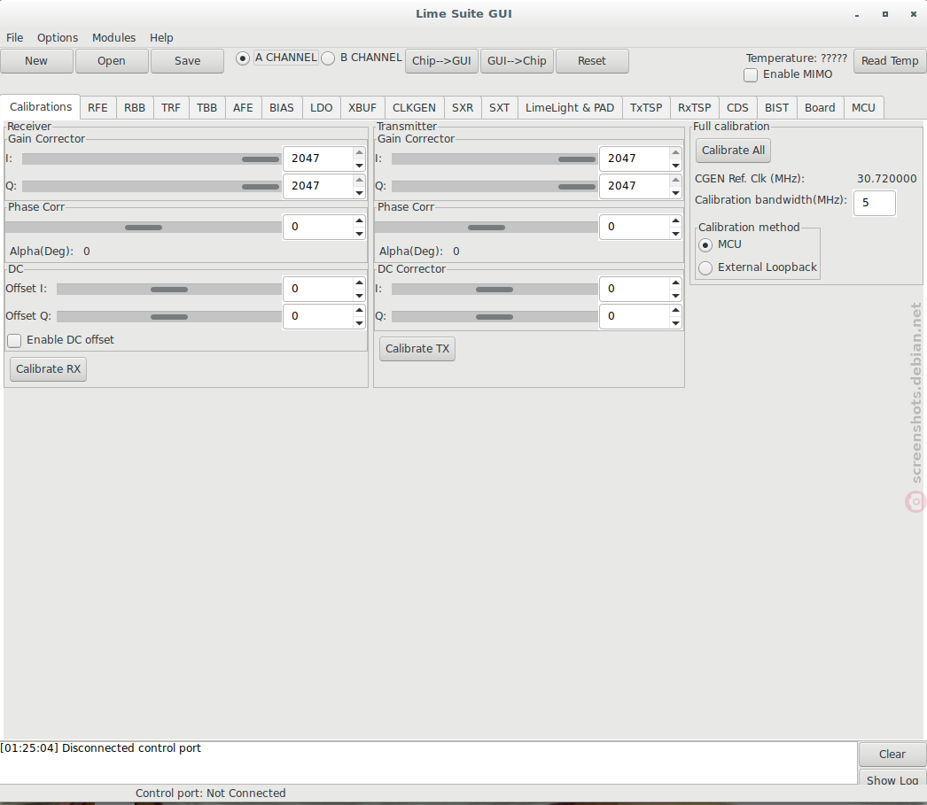Switch to the TBB tab
Image resolution: width=927 pixels, height=805 pixels.
pos(206,107)
